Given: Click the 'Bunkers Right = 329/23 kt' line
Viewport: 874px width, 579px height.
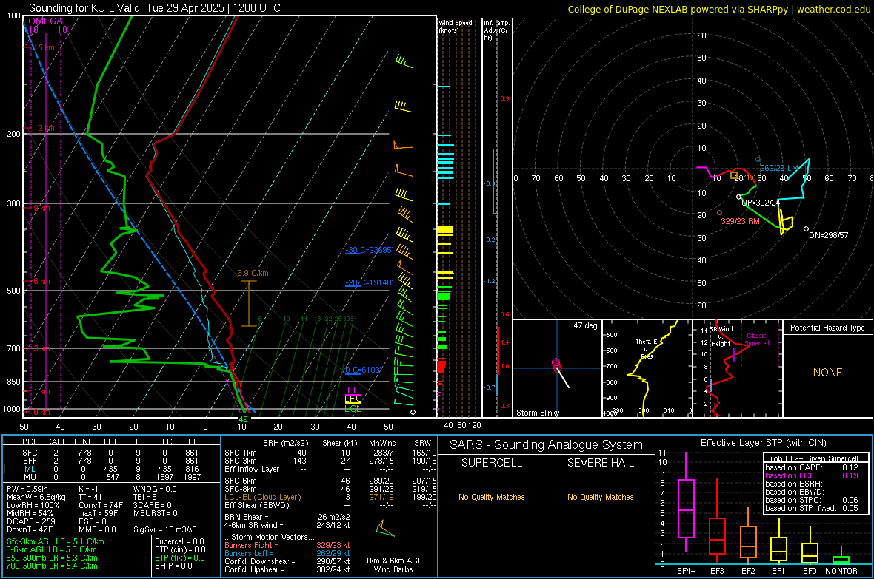Looking at the screenshot, I should (x=287, y=545).
